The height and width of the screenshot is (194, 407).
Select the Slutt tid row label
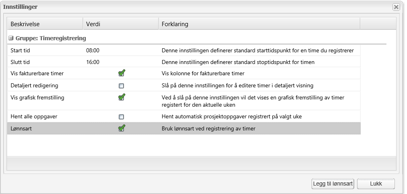[x=20, y=62]
